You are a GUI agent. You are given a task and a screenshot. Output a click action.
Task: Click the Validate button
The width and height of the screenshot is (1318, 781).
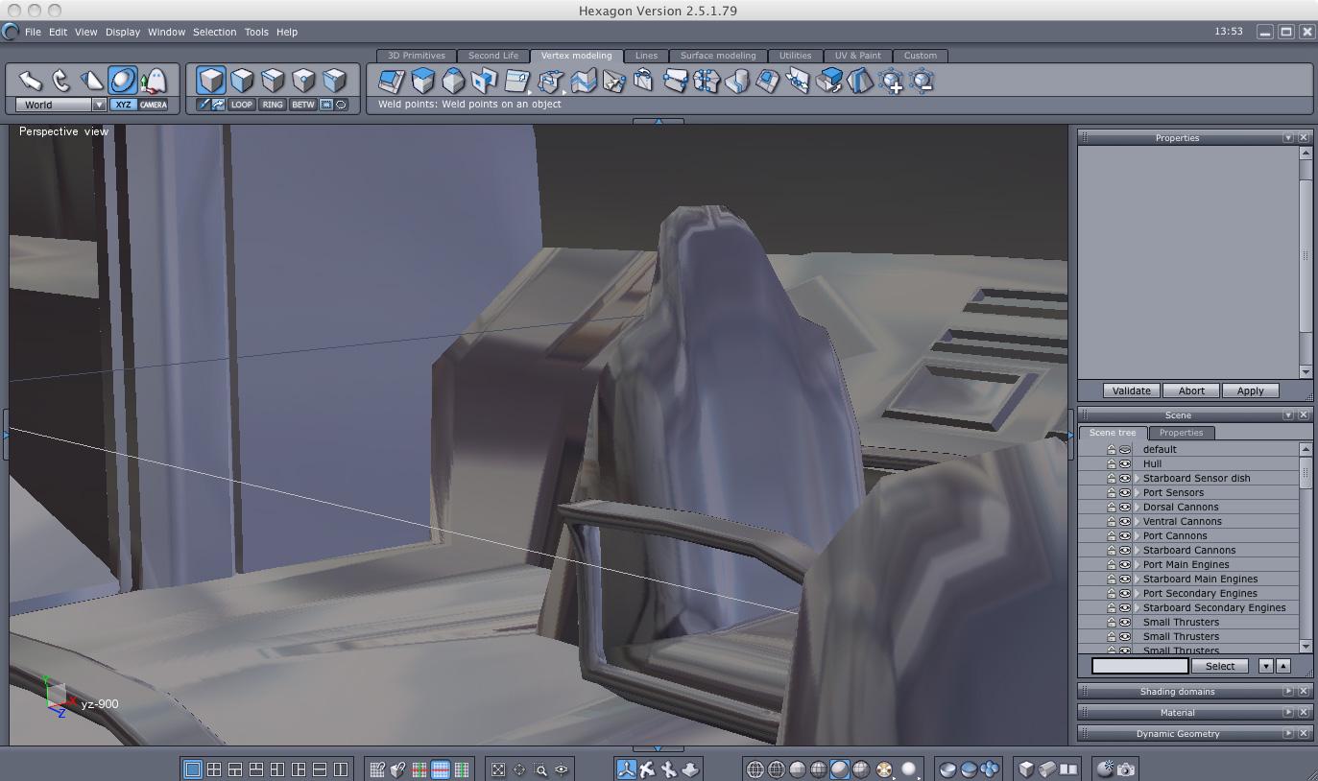pos(1132,390)
